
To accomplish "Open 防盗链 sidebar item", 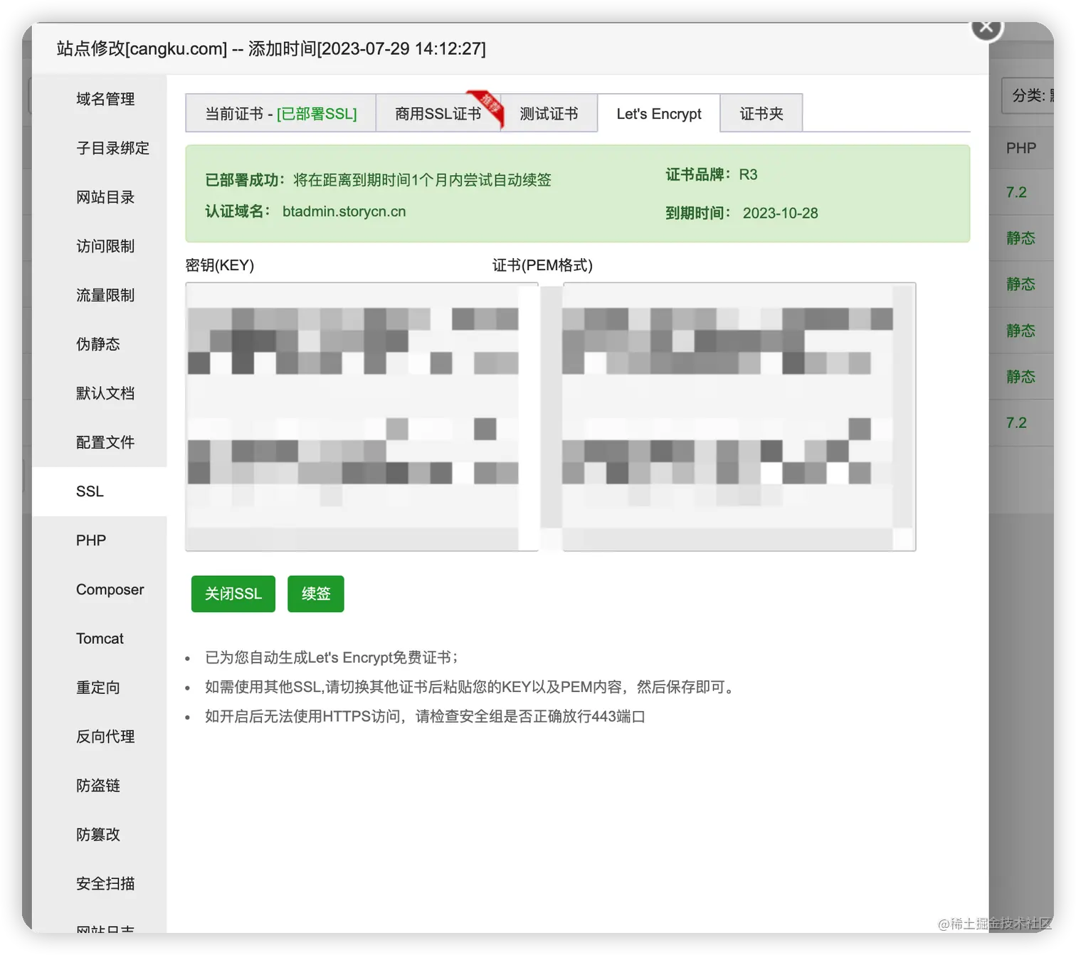I will 100,786.
